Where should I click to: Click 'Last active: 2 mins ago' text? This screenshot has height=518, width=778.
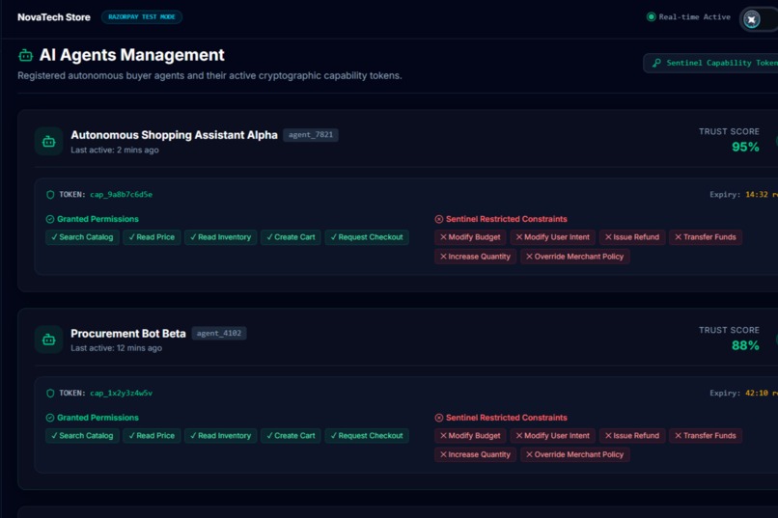115,150
